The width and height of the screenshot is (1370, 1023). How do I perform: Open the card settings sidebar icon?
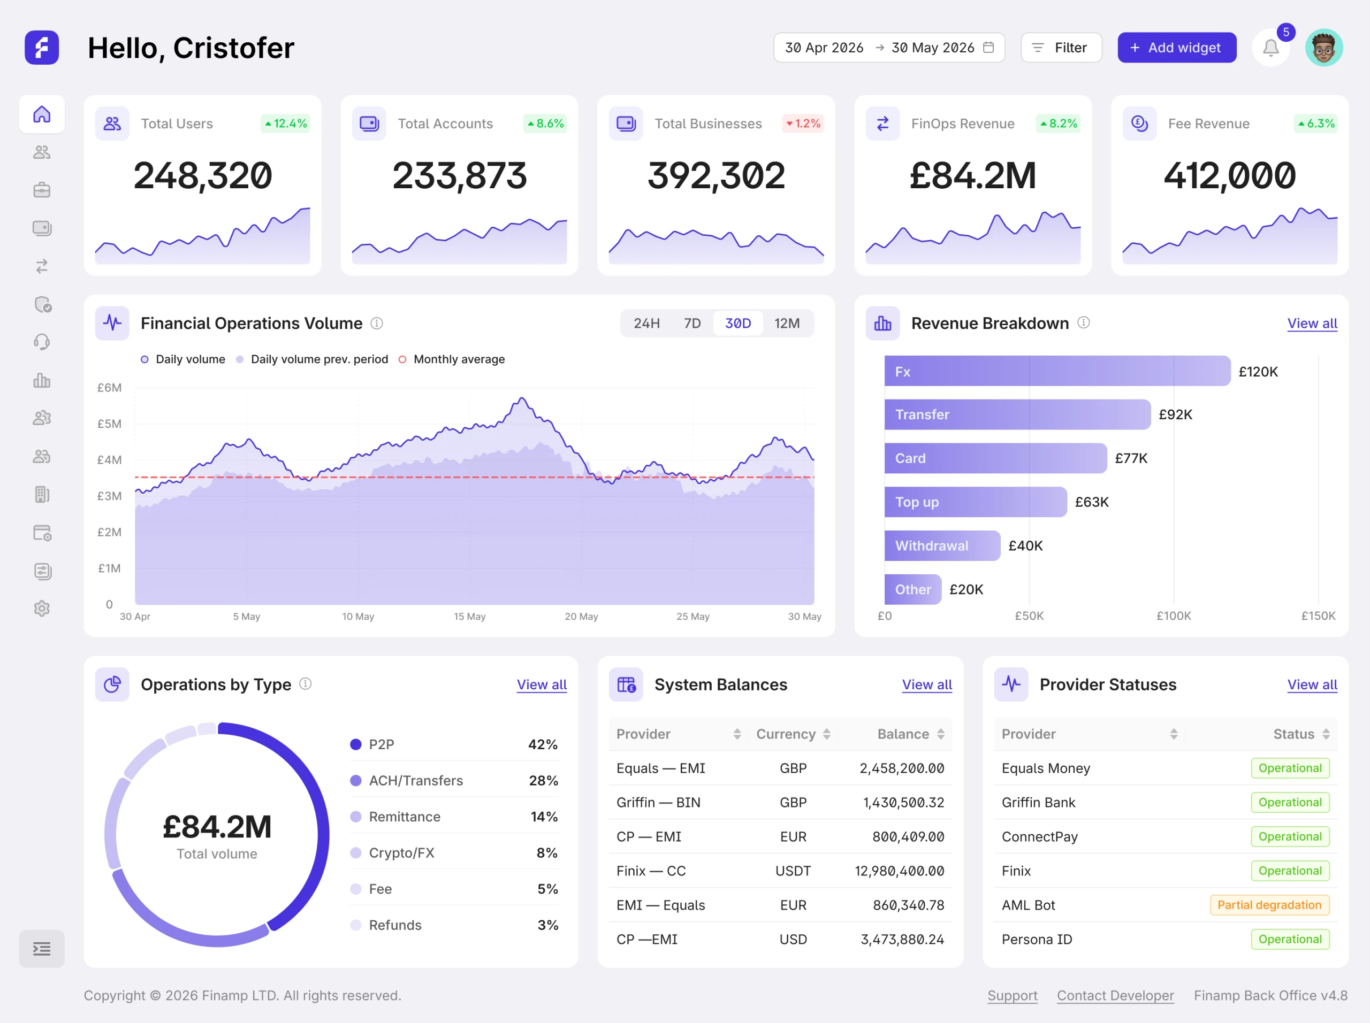click(x=42, y=533)
